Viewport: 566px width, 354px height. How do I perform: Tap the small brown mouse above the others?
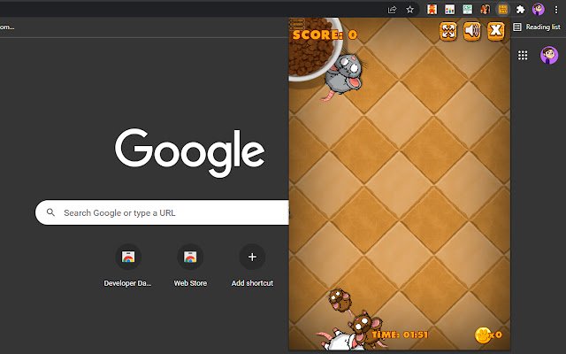pos(340,299)
